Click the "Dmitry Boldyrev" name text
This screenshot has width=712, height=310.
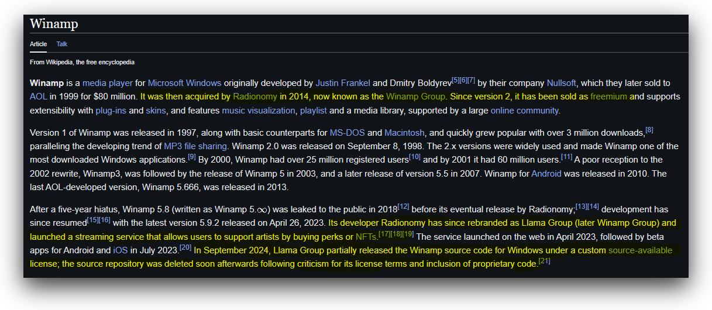click(420, 83)
